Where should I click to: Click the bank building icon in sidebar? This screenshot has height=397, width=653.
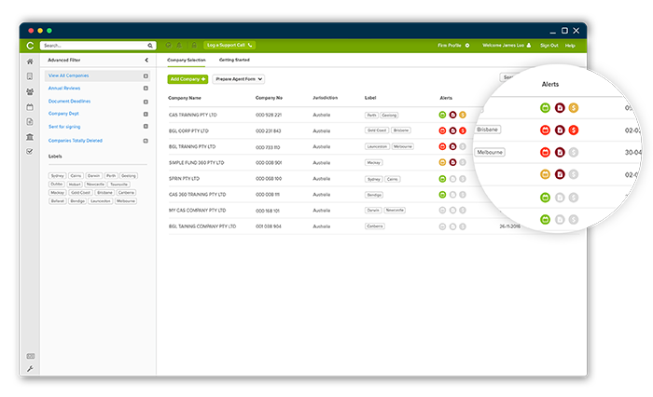tap(30, 136)
